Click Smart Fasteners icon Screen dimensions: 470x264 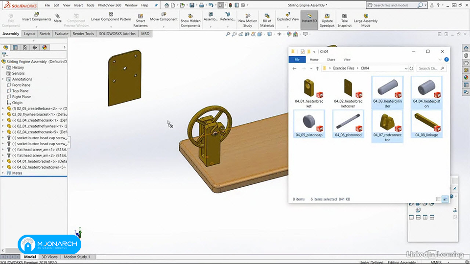(x=141, y=21)
